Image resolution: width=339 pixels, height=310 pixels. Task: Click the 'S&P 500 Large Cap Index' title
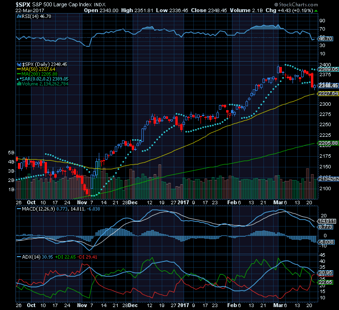tap(62, 4)
